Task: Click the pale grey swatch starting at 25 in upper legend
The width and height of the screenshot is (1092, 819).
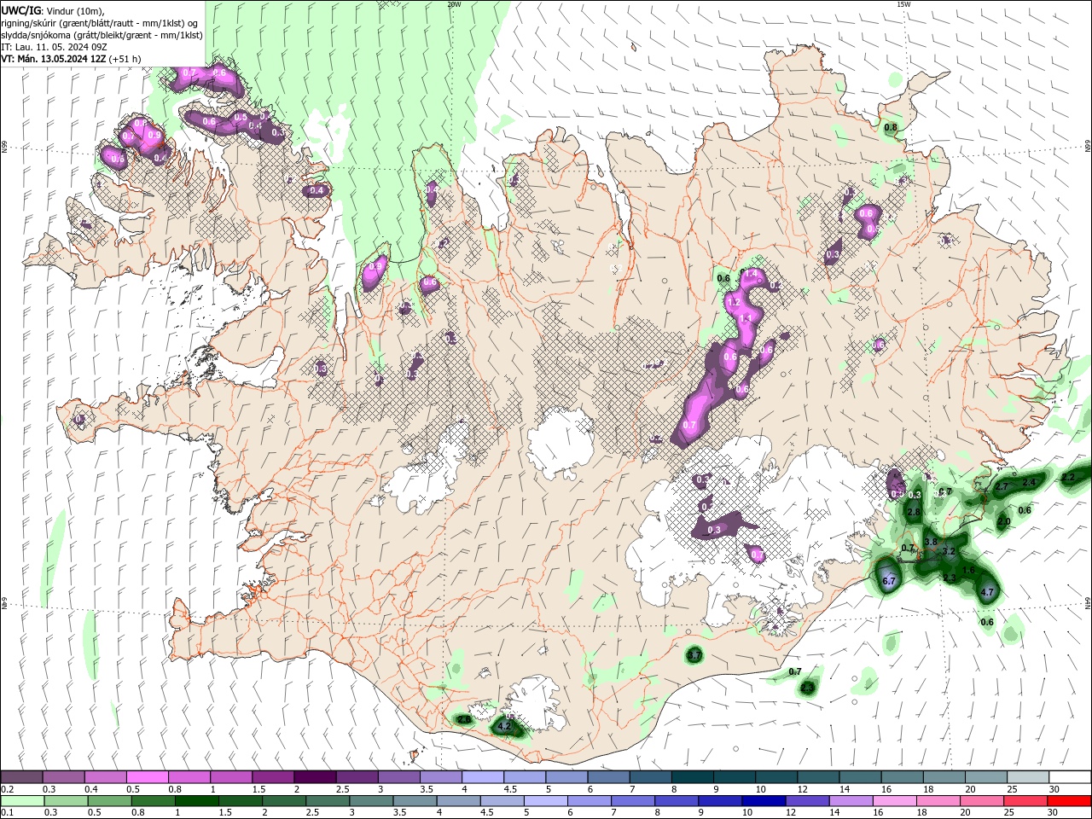Action: click(1027, 777)
